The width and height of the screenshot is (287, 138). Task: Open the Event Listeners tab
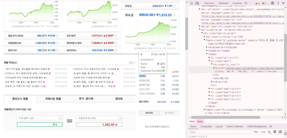point(235,127)
